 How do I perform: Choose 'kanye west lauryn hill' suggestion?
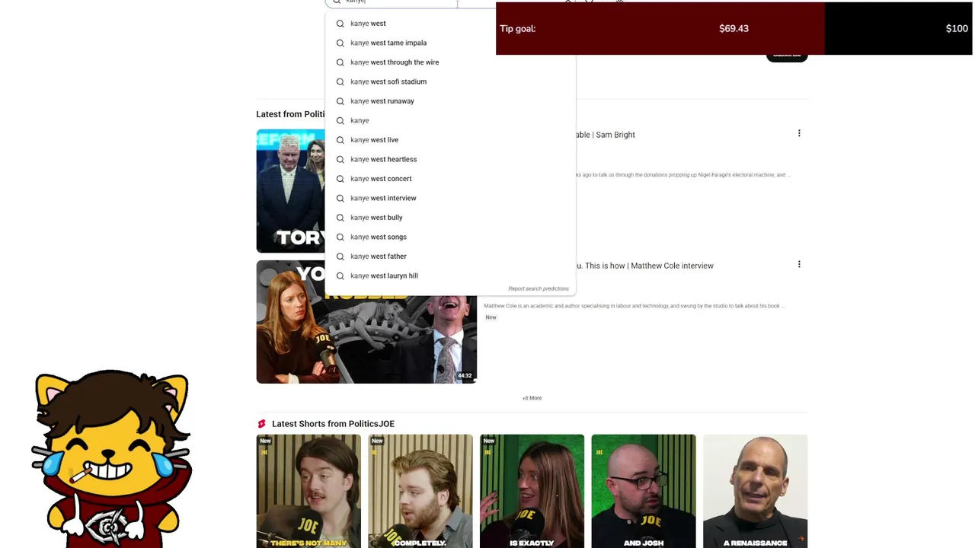tap(450, 276)
